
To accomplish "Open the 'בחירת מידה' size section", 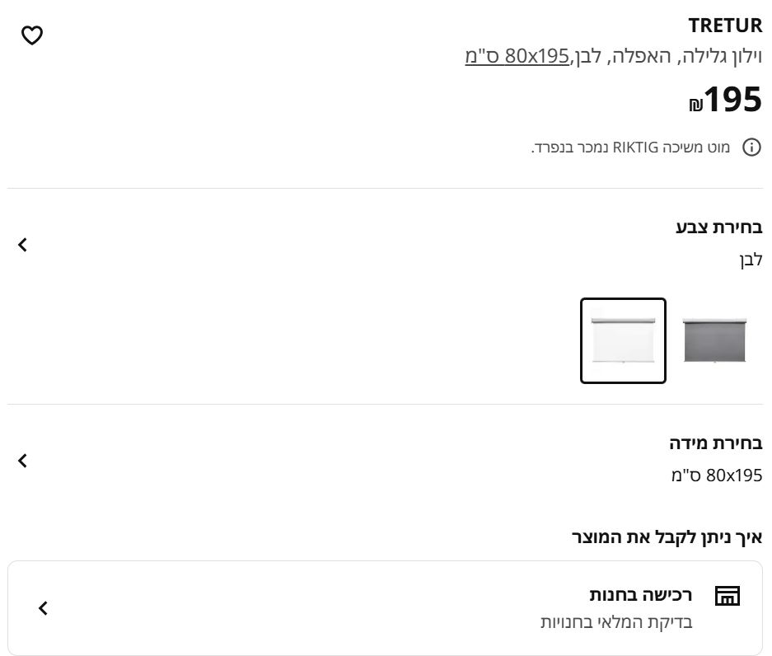I will pyautogui.click(x=716, y=443).
